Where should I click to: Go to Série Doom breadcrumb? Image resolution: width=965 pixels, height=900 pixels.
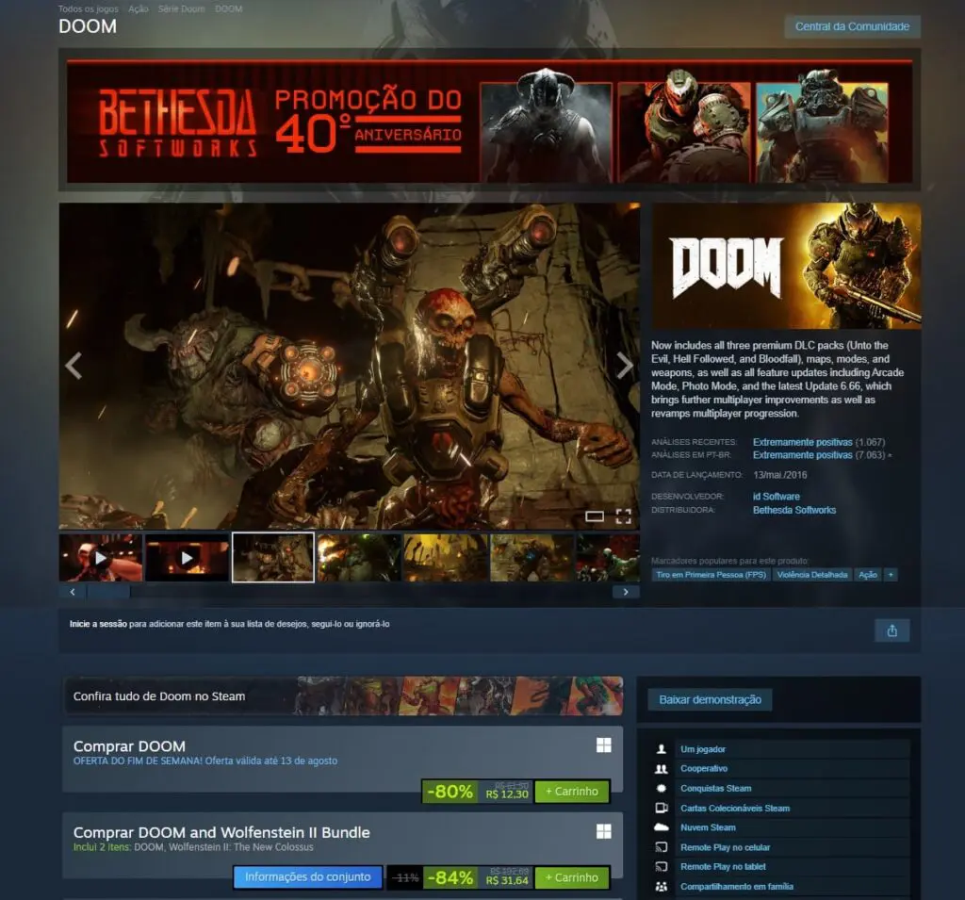pos(182,8)
